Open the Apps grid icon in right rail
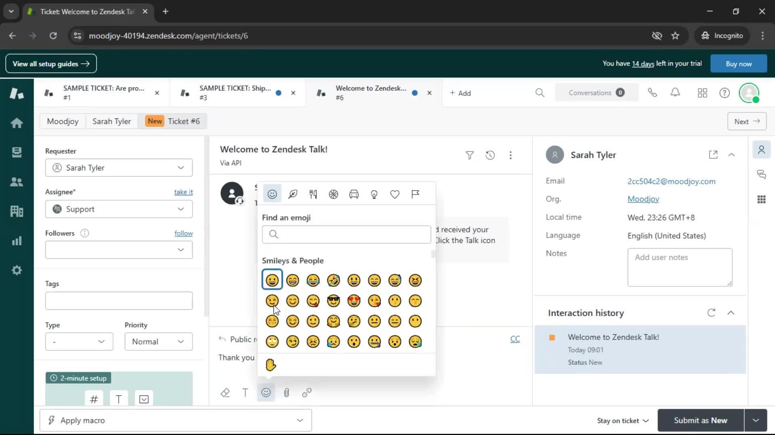 point(762,199)
